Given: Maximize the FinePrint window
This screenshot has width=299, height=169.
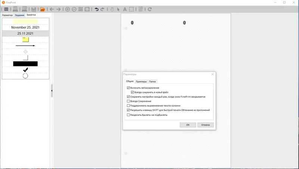Looking at the screenshot, I should pyautogui.click(x=284, y=3).
